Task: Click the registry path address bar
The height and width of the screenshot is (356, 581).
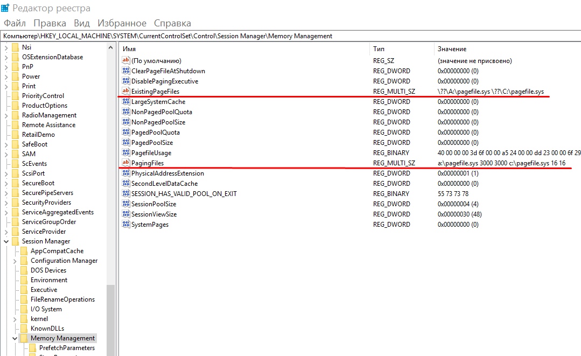Action: [291, 36]
